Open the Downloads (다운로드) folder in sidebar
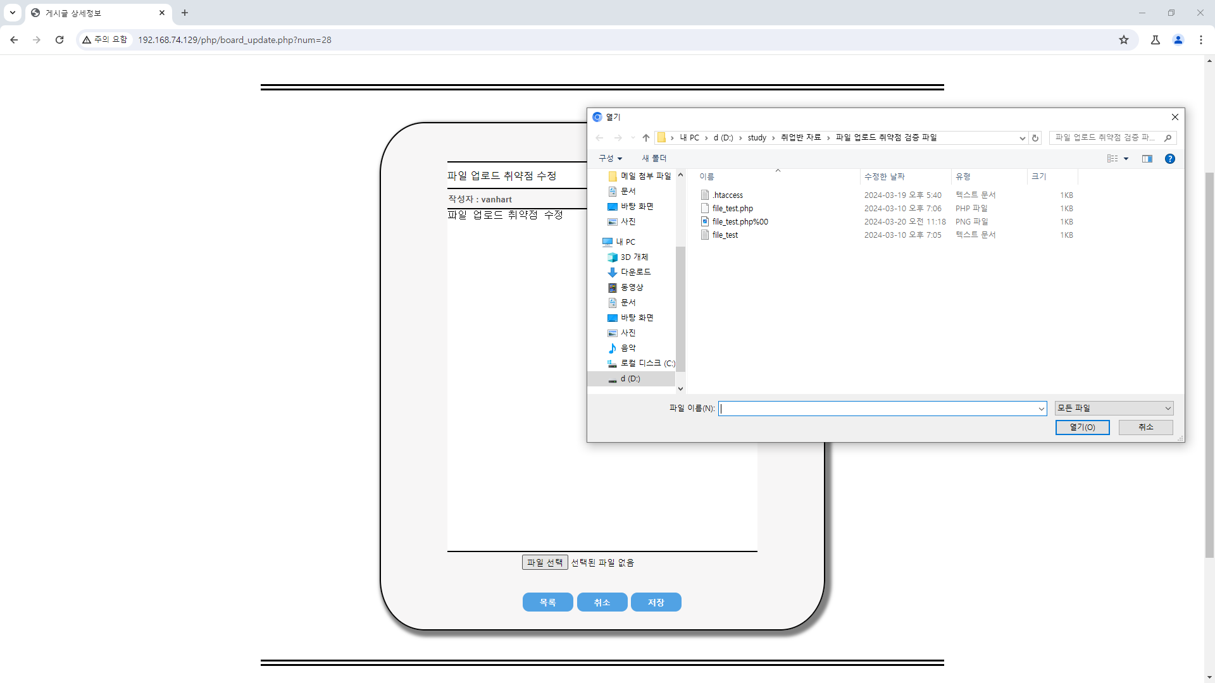 click(635, 272)
